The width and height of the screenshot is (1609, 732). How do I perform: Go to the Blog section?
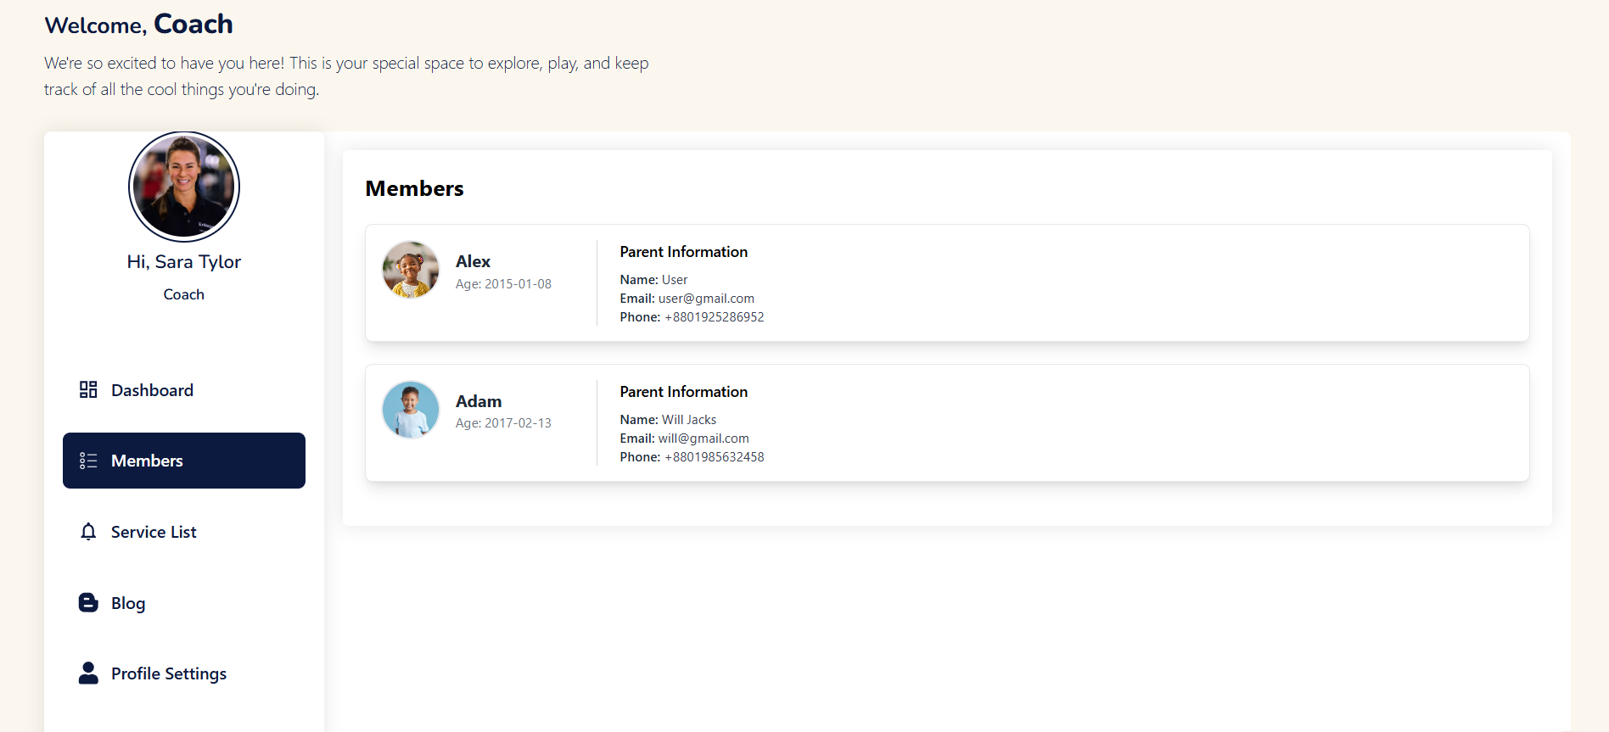(x=184, y=603)
